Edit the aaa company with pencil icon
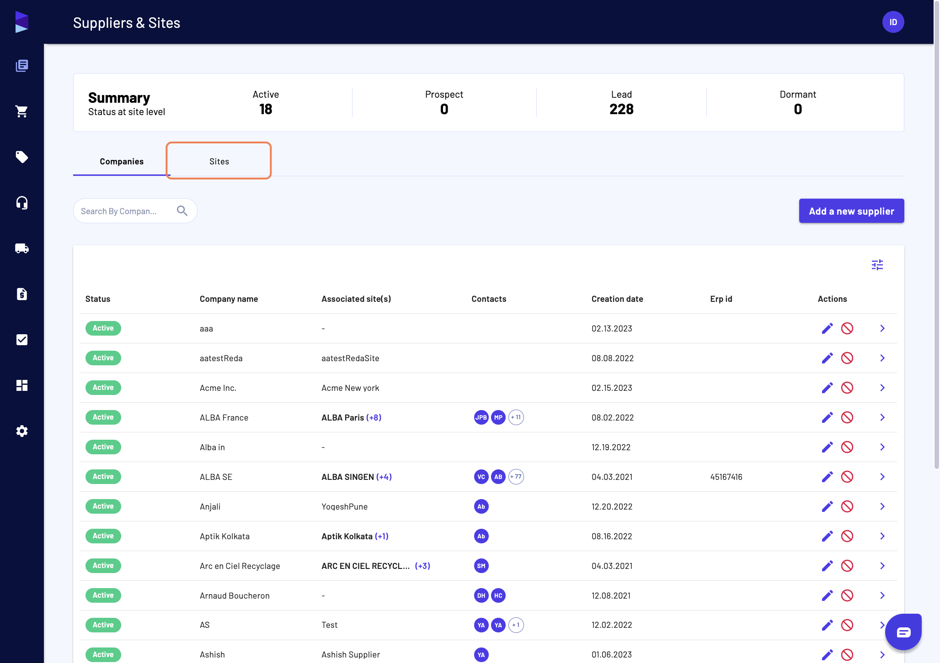 [x=828, y=328]
